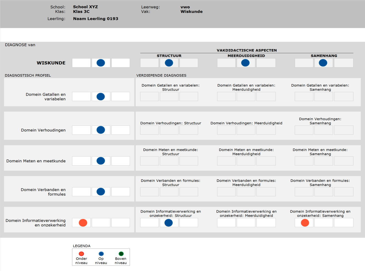
Task: Click red dot in Domein Informatieverwerking en onzekerheid profile row
Action: coord(83,222)
